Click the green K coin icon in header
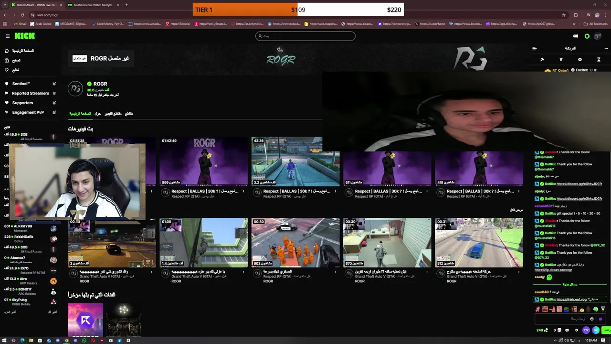This screenshot has height=344, width=611. click(x=587, y=36)
